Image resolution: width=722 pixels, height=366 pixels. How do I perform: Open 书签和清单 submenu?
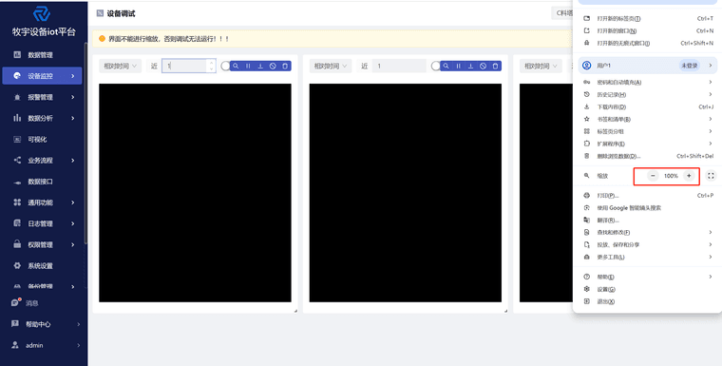point(647,120)
